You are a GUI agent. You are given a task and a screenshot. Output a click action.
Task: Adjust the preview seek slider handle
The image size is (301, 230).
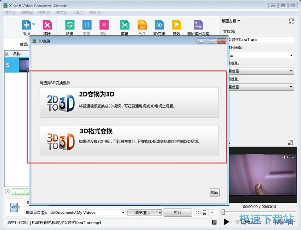pyautogui.click(x=223, y=212)
